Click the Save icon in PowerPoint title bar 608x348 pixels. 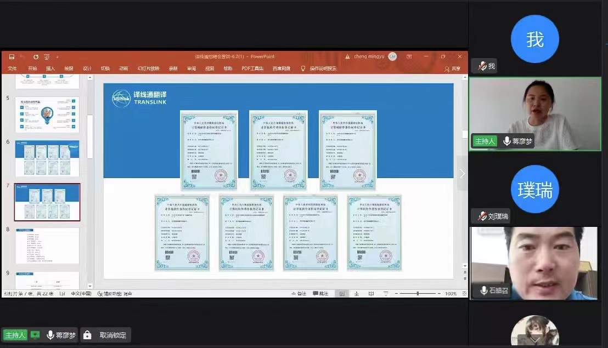tap(11, 56)
